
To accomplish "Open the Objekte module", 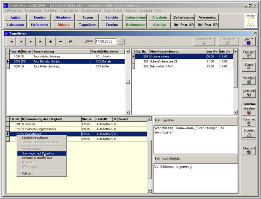I will pos(63,25).
